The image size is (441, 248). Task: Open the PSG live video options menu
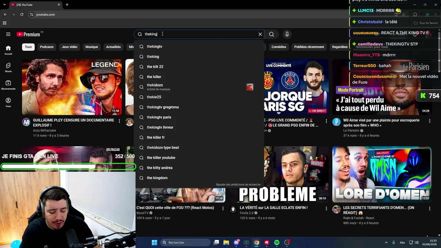pyautogui.click(x=326, y=121)
